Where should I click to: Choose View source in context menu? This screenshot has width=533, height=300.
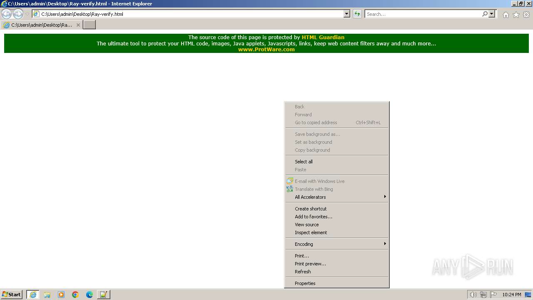point(337,225)
